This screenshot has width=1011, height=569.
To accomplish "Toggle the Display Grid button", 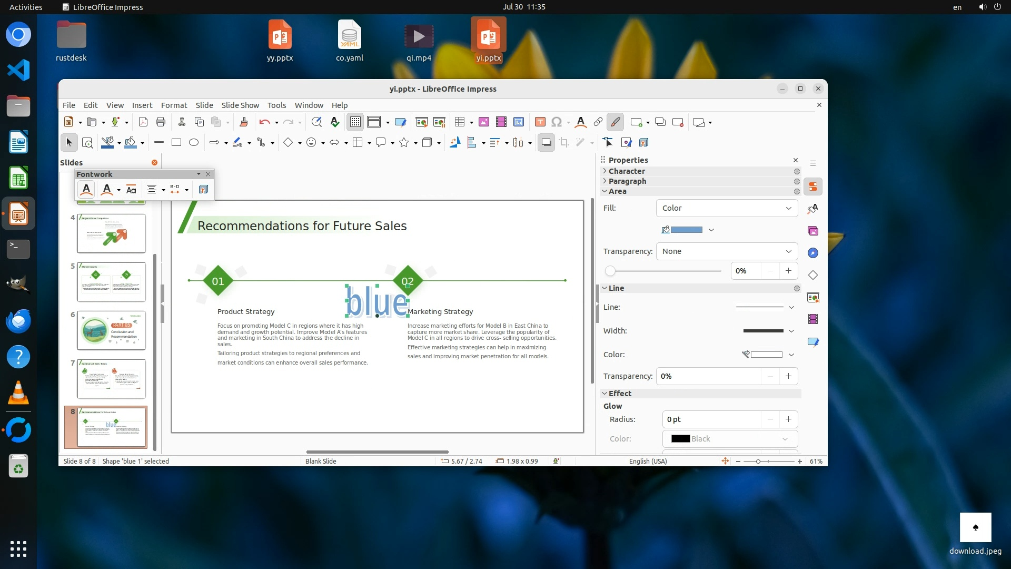I will click(x=355, y=122).
